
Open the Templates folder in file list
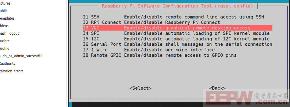pos(7,19)
